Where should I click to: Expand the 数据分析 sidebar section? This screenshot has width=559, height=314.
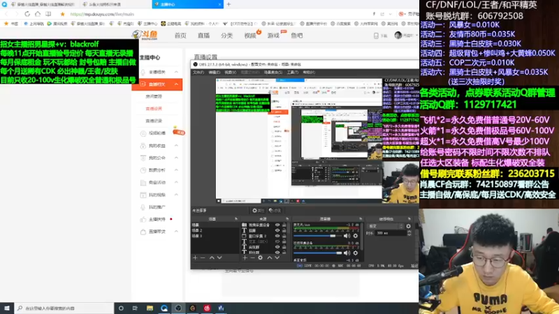[x=176, y=170]
